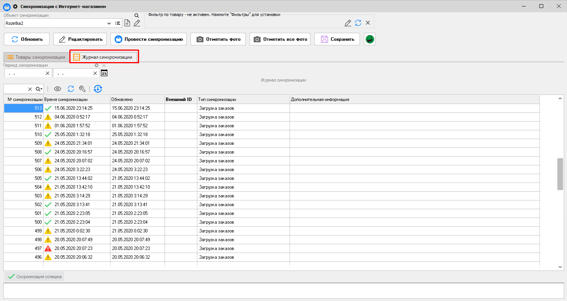Viewport: 567px width, 301px height.
Task: Click the 'Сохранить' button
Action: coord(337,39)
